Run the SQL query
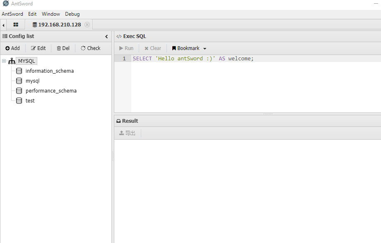Screen dimensions: 381x243 click(x=126, y=48)
